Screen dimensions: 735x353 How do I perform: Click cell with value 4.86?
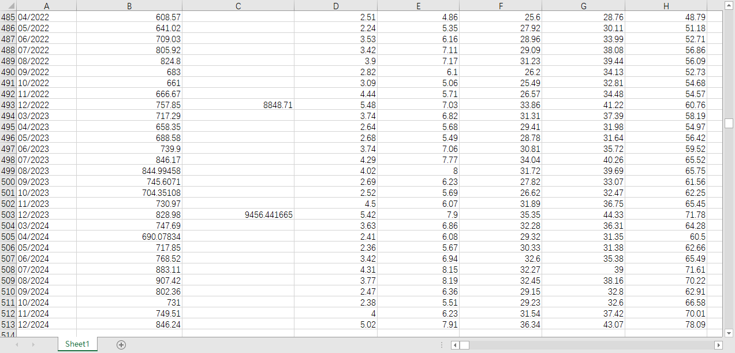point(418,17)
